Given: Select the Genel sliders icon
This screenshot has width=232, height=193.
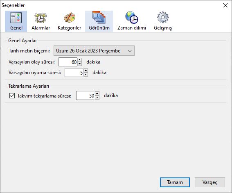Looking at the screenshot, I should pos(16,18).
